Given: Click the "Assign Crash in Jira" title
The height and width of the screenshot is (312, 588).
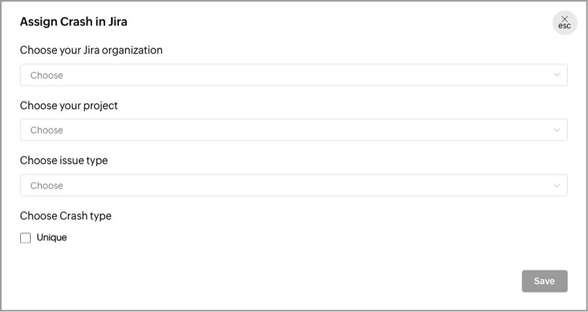Looking at the screenshot, I should tap(73, 22).
